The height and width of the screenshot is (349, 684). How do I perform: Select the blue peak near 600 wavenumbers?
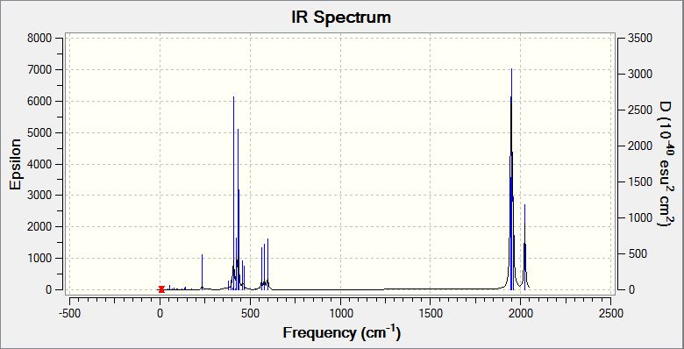(267, 264)
